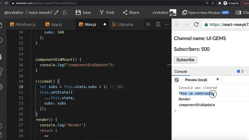Select the 'Render' console log line
249x140 pixels.
coord(185,99)
